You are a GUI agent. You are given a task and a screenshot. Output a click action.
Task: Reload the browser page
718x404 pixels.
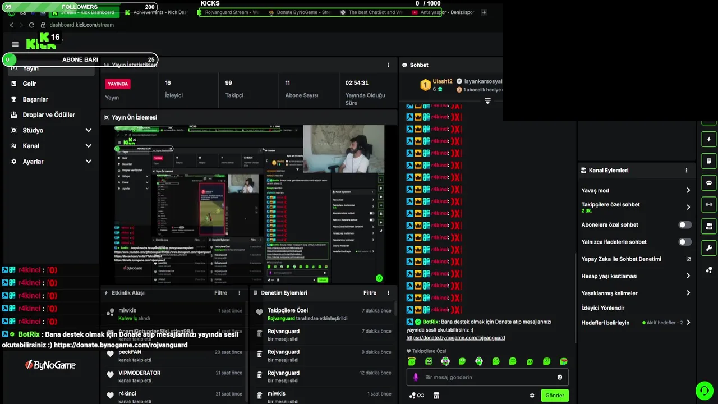click(31, 25)
